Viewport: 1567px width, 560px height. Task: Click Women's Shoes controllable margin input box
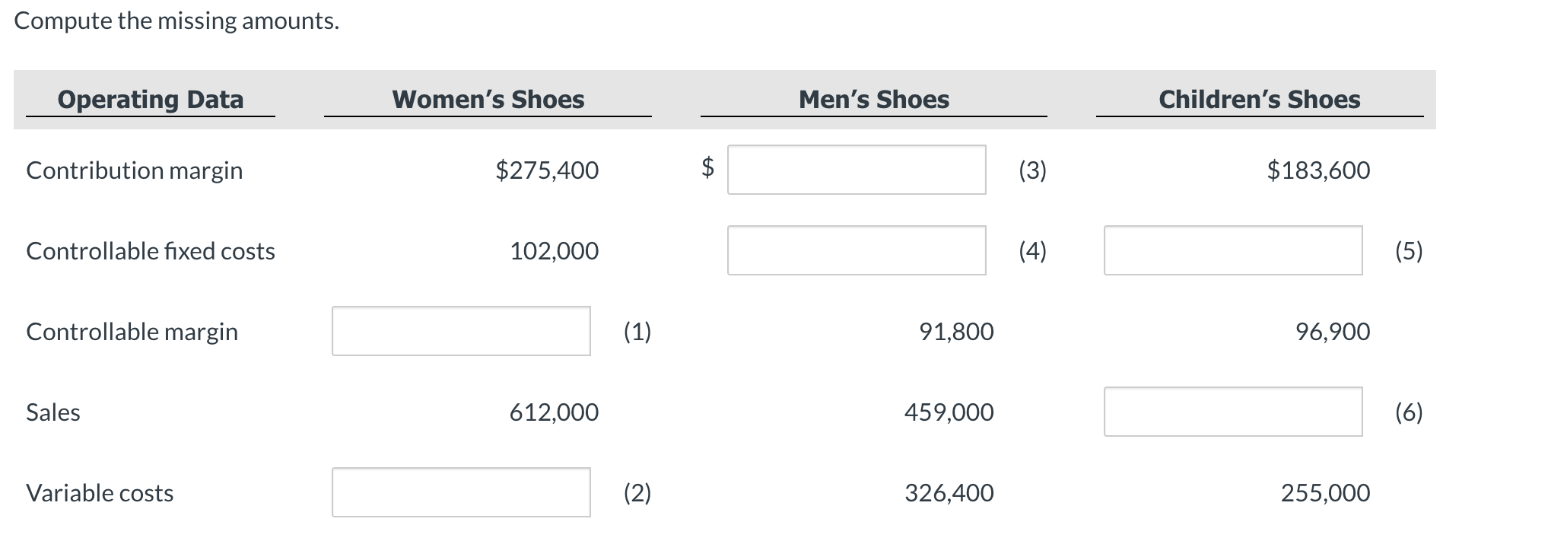point(461,331)
